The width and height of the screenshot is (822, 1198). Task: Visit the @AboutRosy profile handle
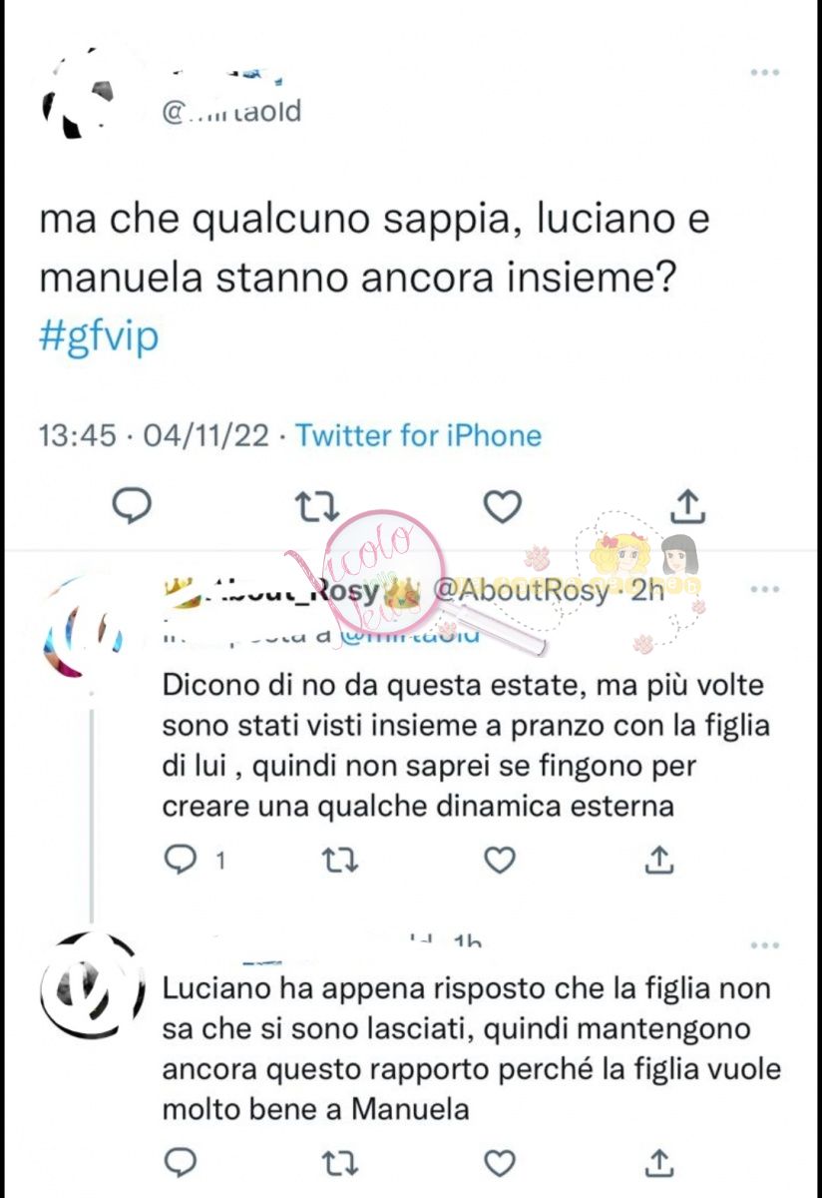pyautogui.click(x=519, y=591)
